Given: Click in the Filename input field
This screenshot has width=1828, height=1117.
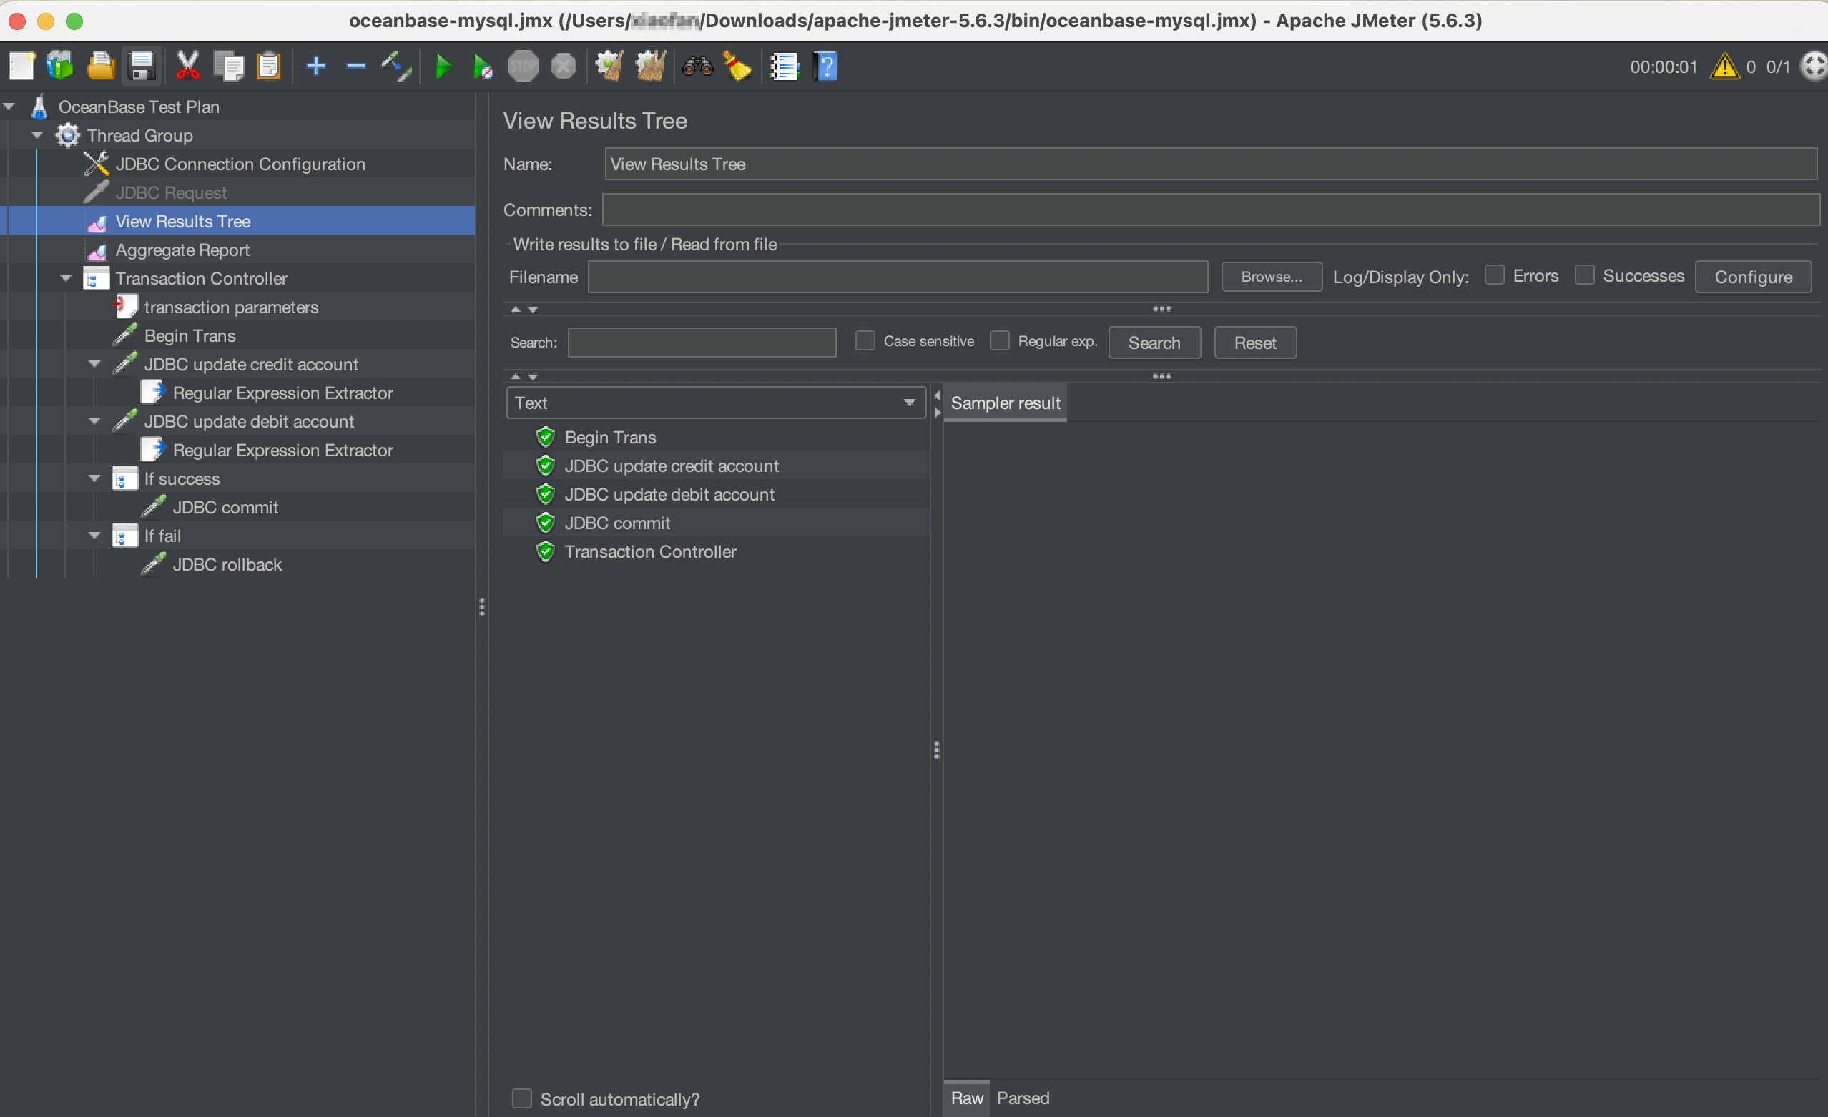Looking at the screenshot, I should coord(897,277).
